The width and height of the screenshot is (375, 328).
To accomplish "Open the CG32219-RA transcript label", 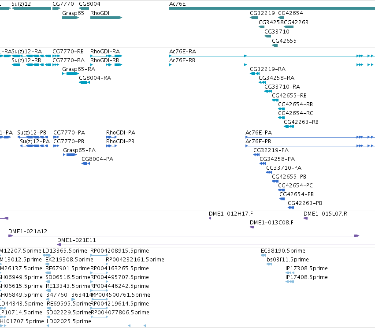I will (267, 69).
